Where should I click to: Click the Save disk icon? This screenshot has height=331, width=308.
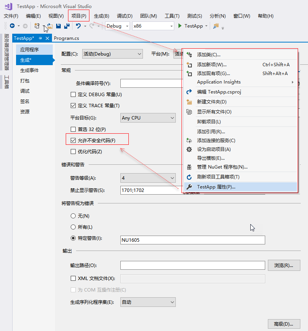click(58, 26)
